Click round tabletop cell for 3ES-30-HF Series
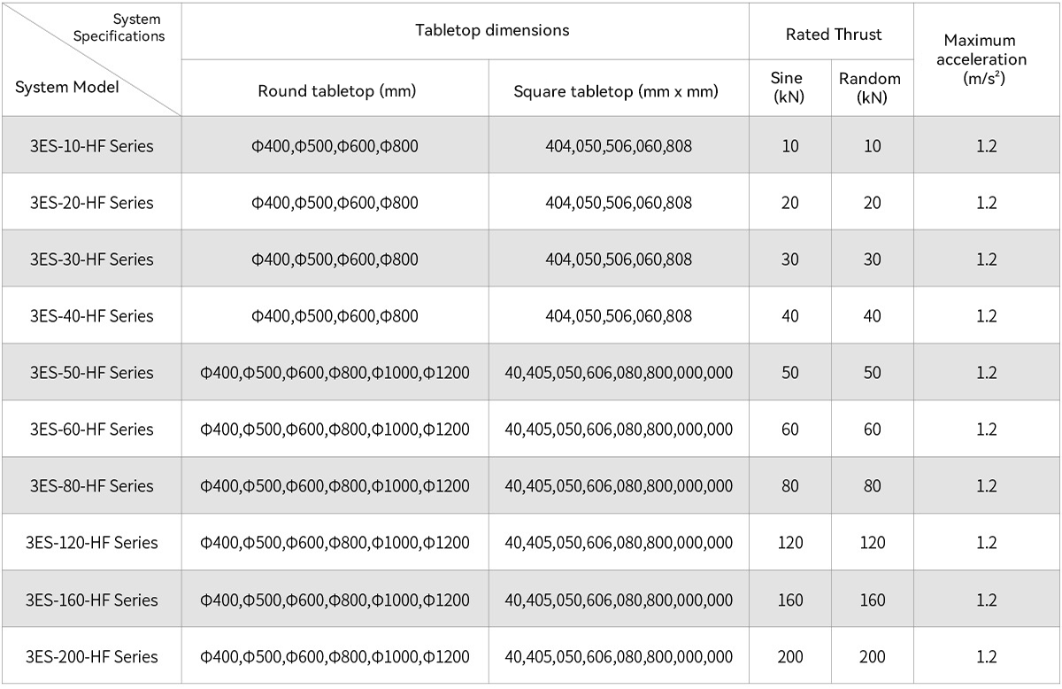 click(x=335, y=259)
